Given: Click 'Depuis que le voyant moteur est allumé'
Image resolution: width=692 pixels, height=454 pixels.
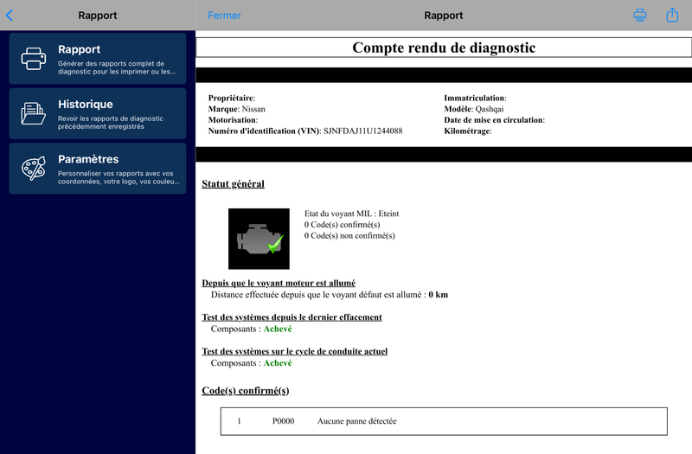Looking at the screenshot, I should 279,283.
